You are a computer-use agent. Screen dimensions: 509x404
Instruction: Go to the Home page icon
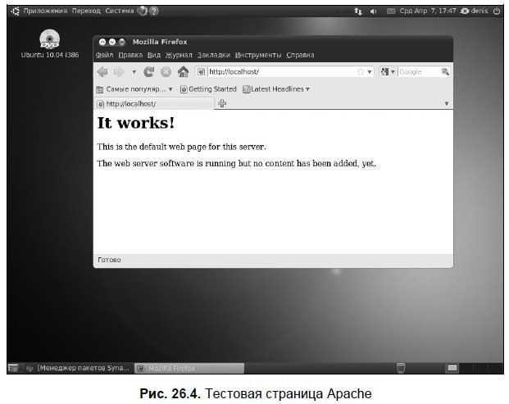coord(183,72)
